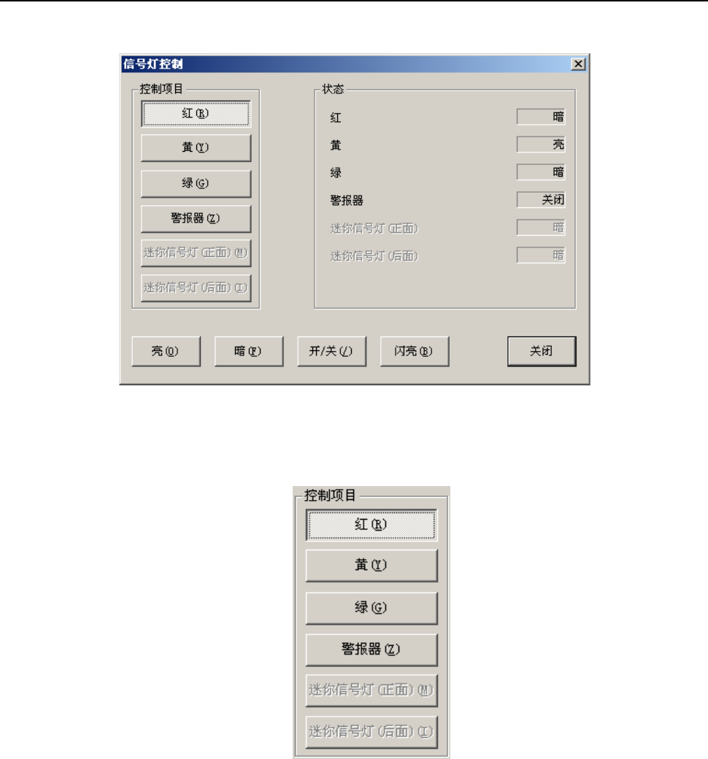
Task: Make the light flash with 闪亮 (B)
Action: click(414, 352)
